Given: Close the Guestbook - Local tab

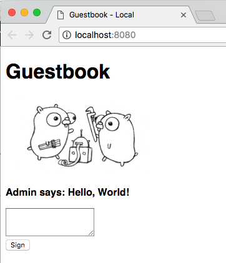Looking at the screenshot, I should [x=184, y=15].
